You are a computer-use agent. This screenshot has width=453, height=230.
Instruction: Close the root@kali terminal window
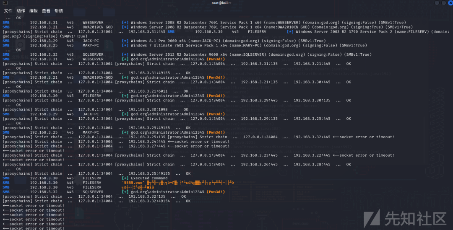tap(450, 3)
